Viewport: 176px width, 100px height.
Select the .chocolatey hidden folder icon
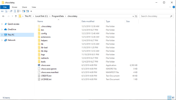39,26
